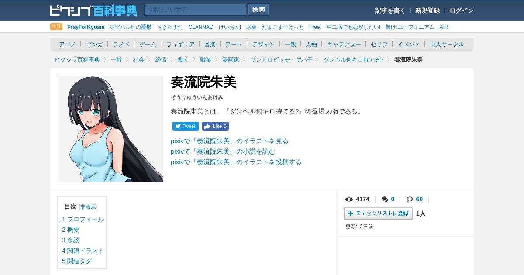Open pixivで「奏流院朱美」のイラストを見る link
Screen dimensions: 524x275
pos(230,141)
